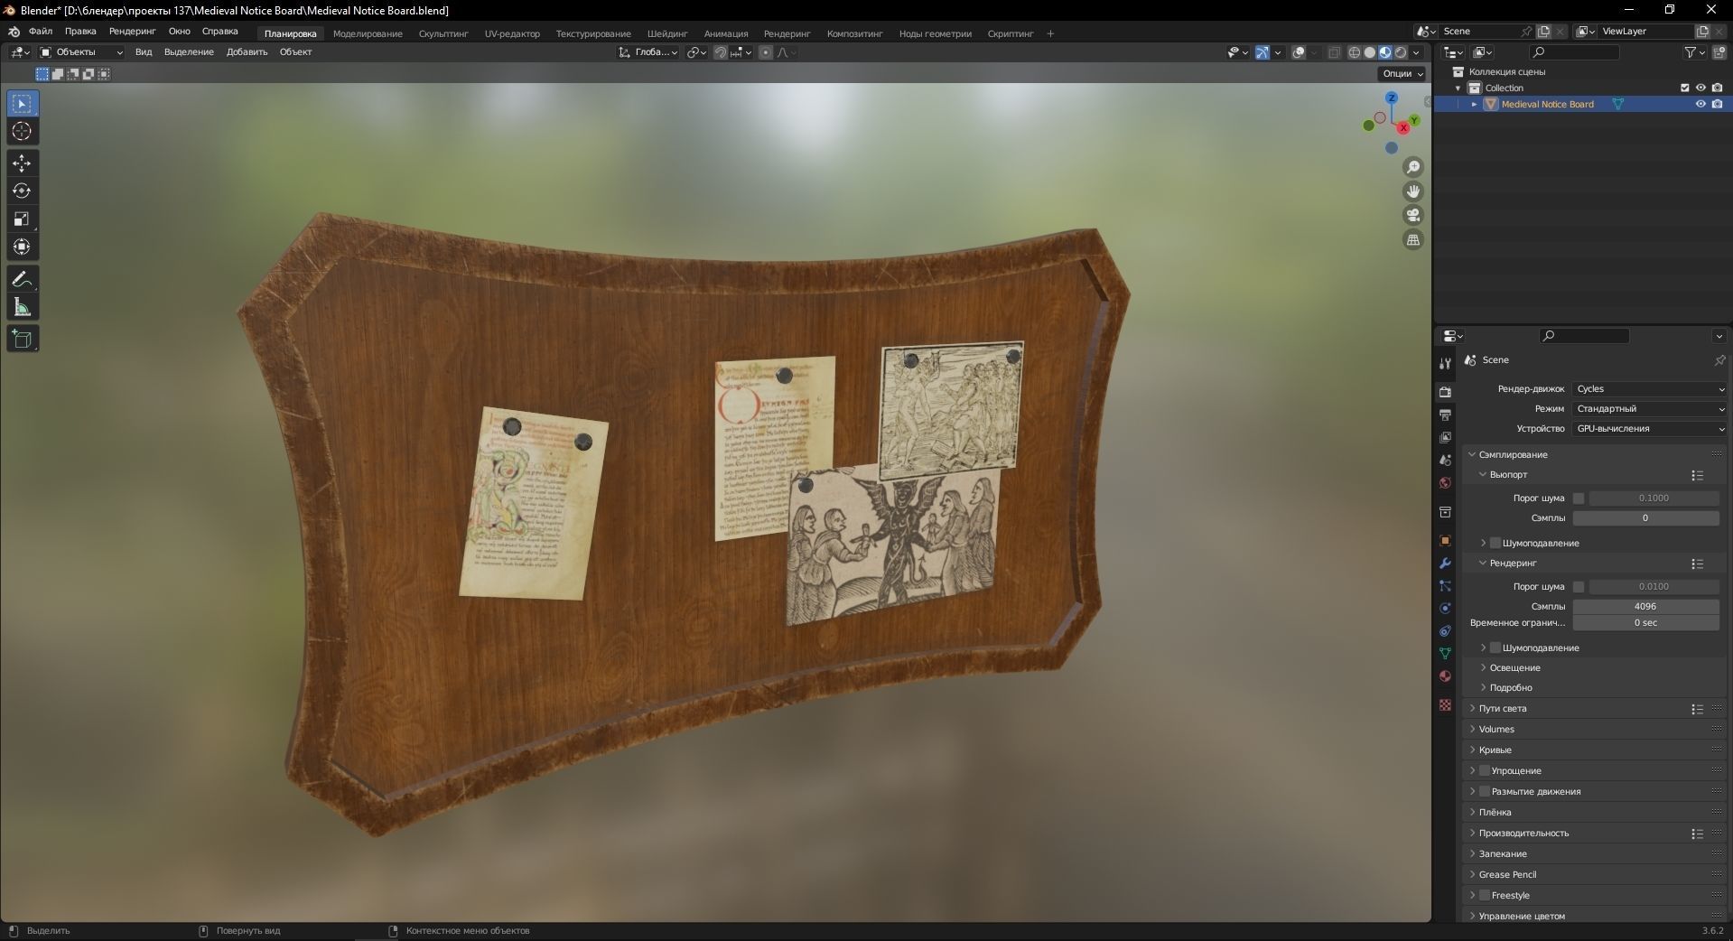Open the Рендер-движок Cycles dropdown
Screen dimensions: 1733x941
(x=1647, y=388)
